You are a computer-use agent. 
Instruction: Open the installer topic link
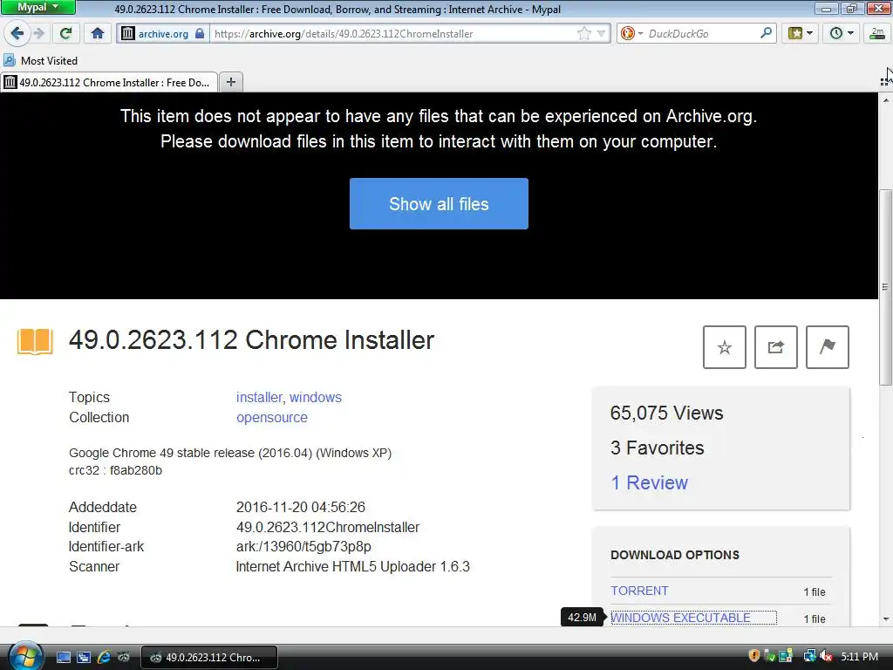point(259,397)
